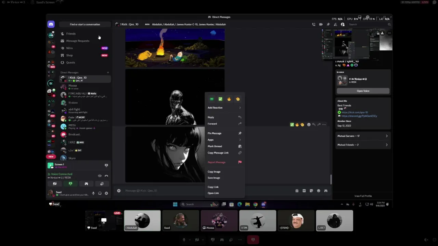
Task: Open sticker picker in message bar
Action: point(311,191)
